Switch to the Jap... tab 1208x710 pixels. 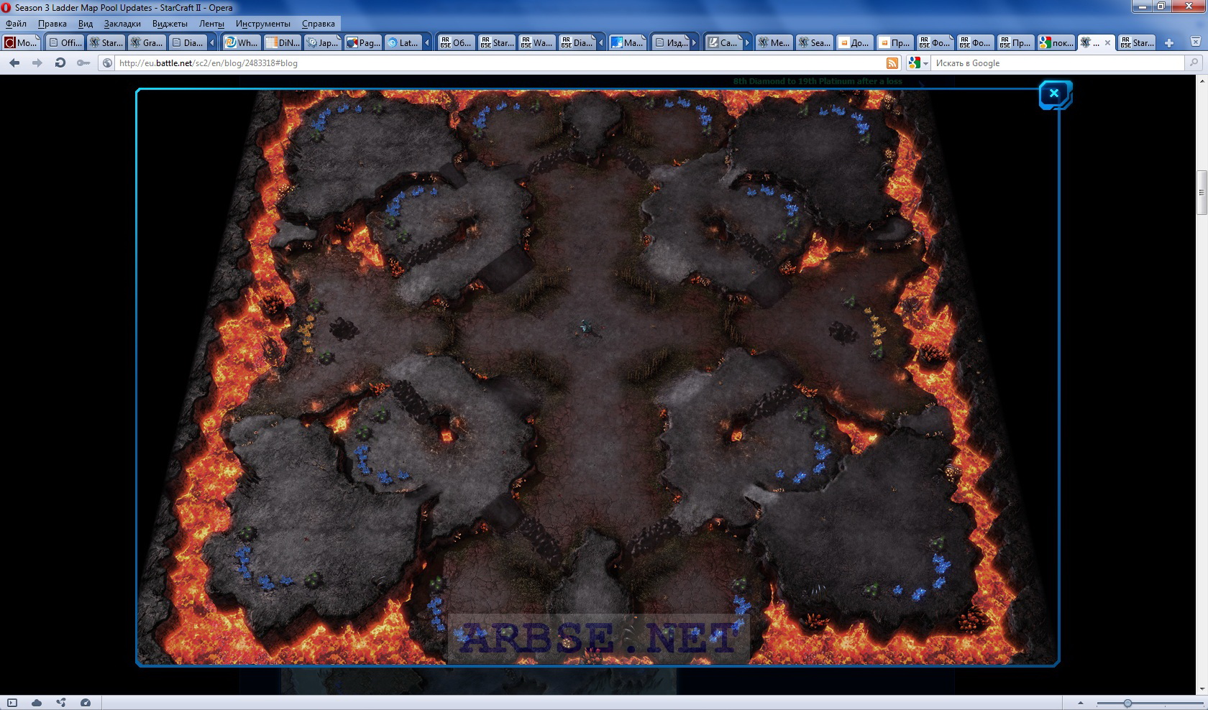[x=322, y=42]
